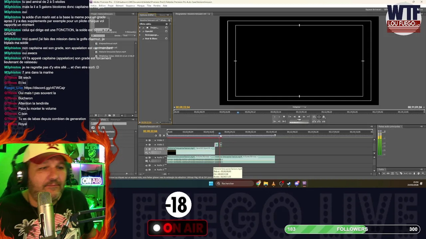Click the timeline set marker icon
This screenshot has height=239, width=426.
[x=164, y=135]
